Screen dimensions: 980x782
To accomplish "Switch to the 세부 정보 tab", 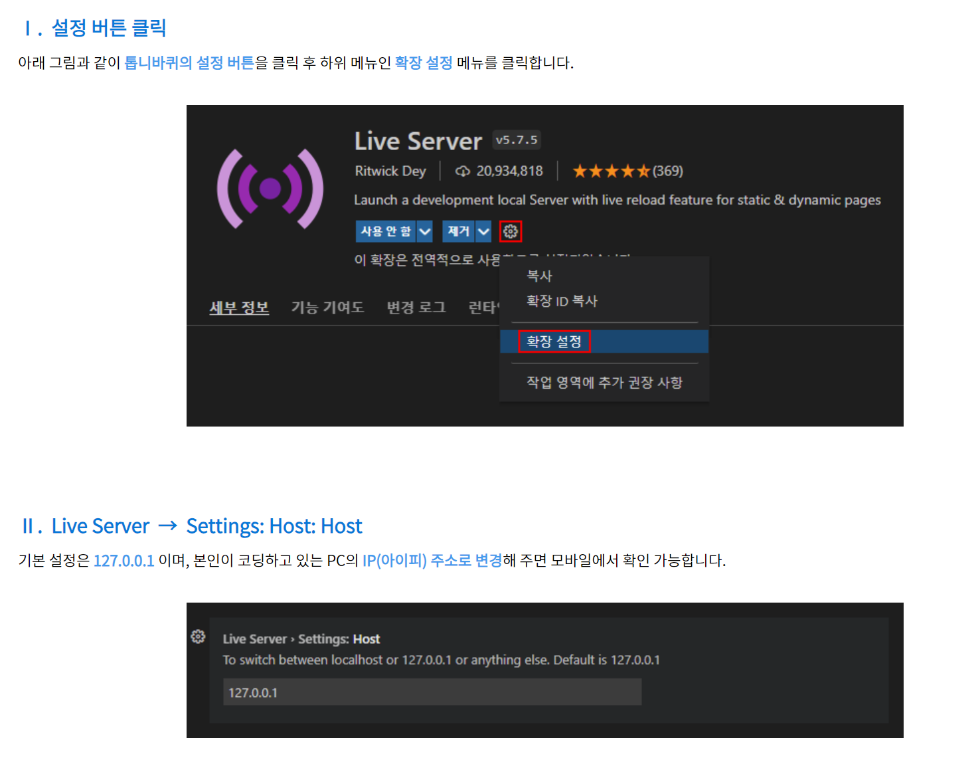I will click(x=239, y=308).
